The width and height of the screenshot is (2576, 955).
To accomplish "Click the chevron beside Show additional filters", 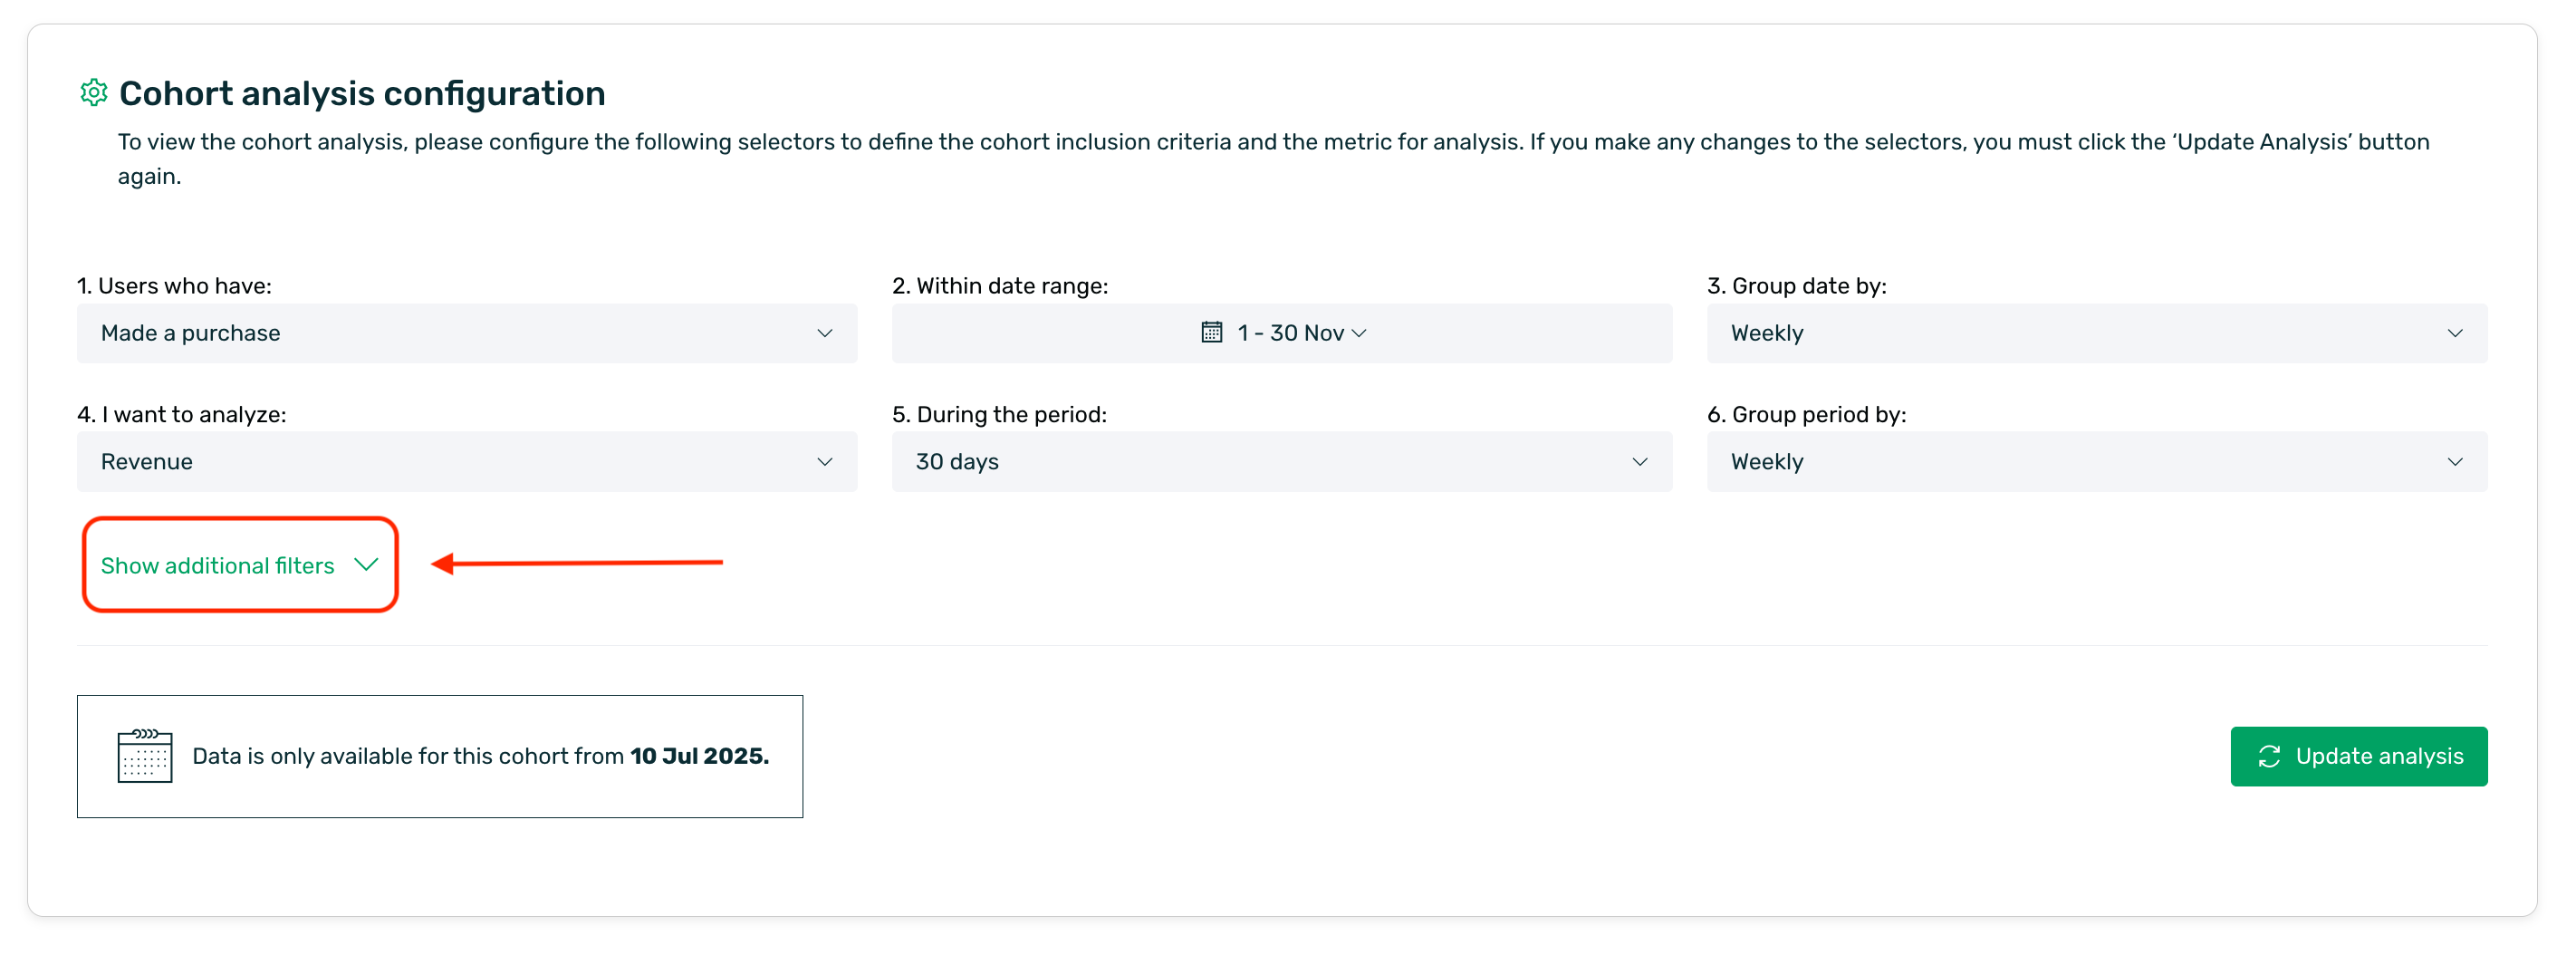I will point(366,565).
